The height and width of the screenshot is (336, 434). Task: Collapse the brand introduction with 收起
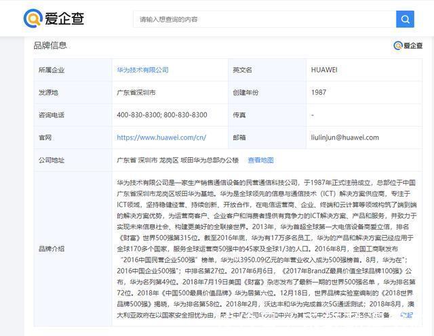click(407, 315)
